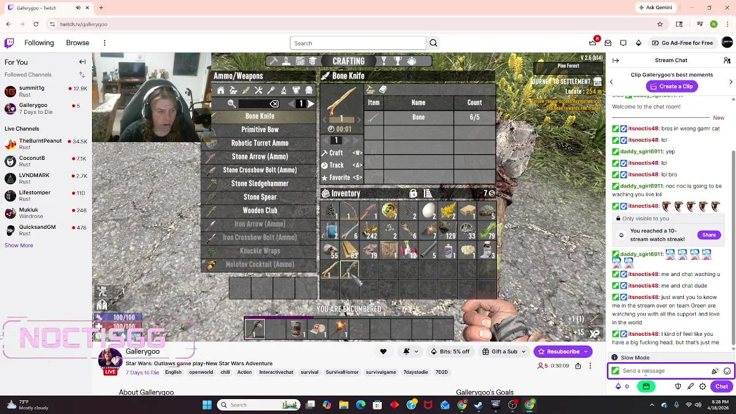The height and width of the screenshot is (414, 736).
Task: Click the sword mod tools icon
Action: pos(690,386)
